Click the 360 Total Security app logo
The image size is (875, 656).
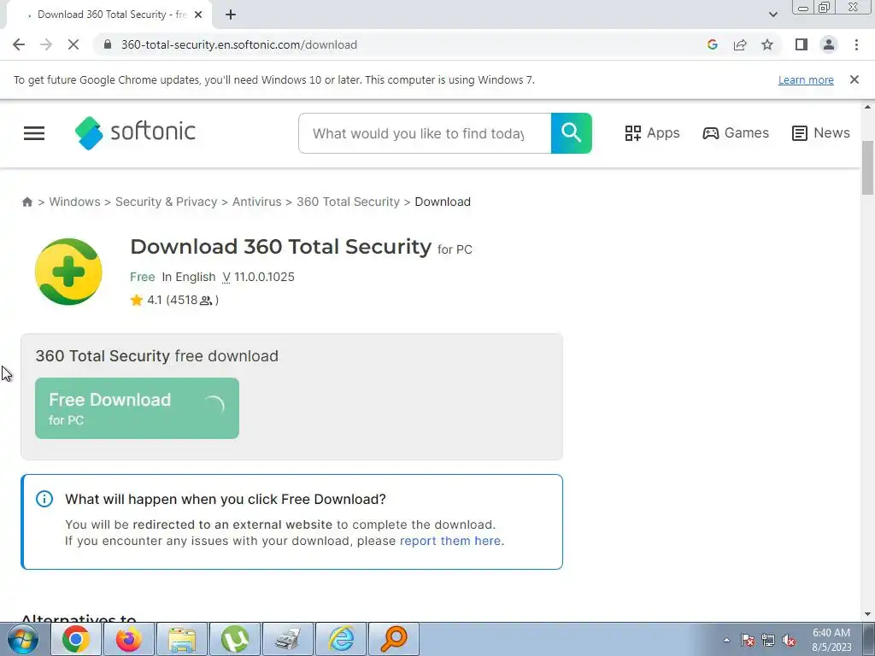pyautogui.click(x=68, y=272)
